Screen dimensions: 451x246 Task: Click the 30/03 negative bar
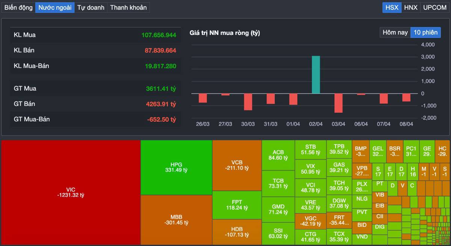point(248,101)
